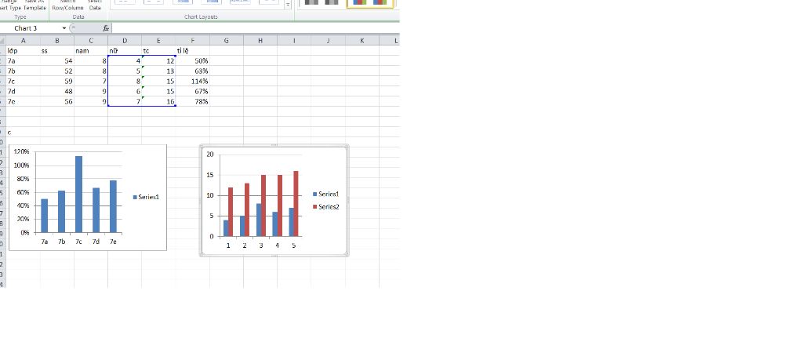The width and height of the screenshot is (803, 360).
Task: Click the 120% axis label in the left chart
Action: pyautogui.click(x=21, y=151)
